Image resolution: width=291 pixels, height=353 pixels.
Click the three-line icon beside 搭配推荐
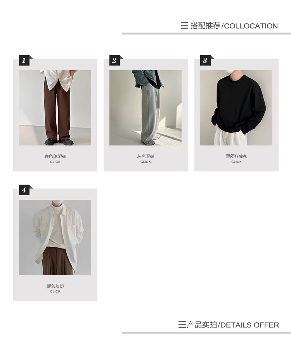tap(184, 26)
